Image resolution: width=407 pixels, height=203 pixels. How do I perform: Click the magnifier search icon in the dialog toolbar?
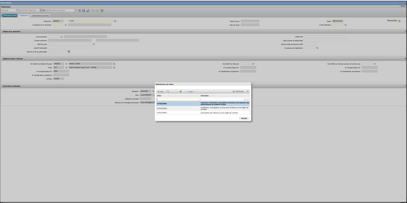[168, 92]
